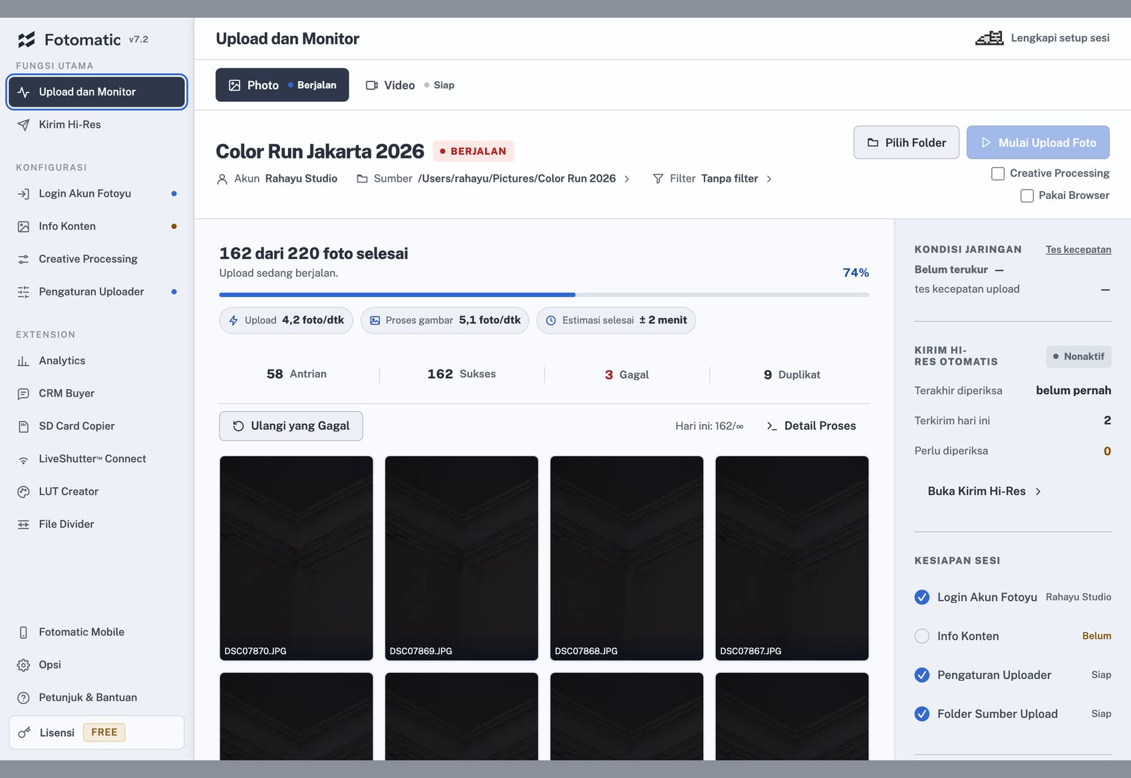Click the Analytics bar chart icon
The height and width of the screenshot is (778, 1131).
point(23,361)
